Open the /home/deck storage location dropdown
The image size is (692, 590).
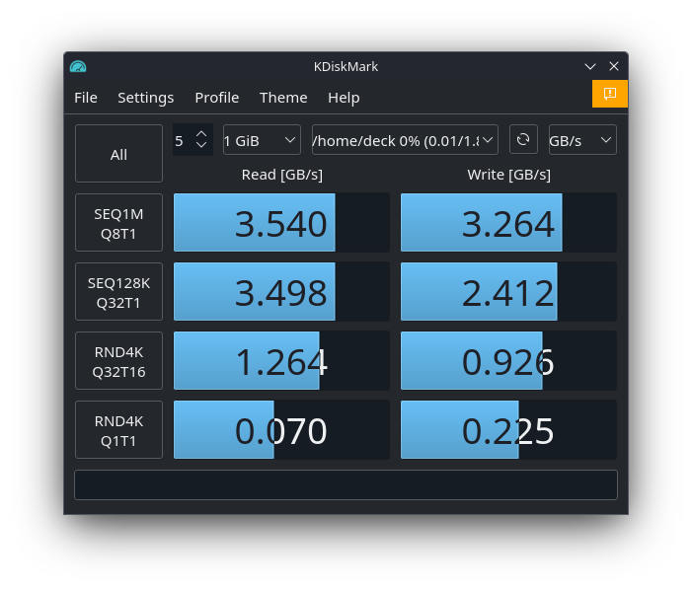tap(405, 140)
